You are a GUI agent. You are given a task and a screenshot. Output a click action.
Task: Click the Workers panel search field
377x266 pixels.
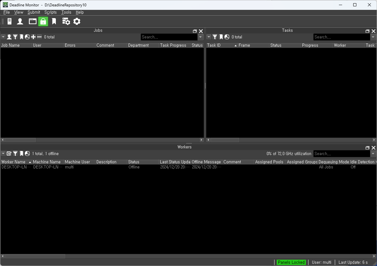[342, 154]
